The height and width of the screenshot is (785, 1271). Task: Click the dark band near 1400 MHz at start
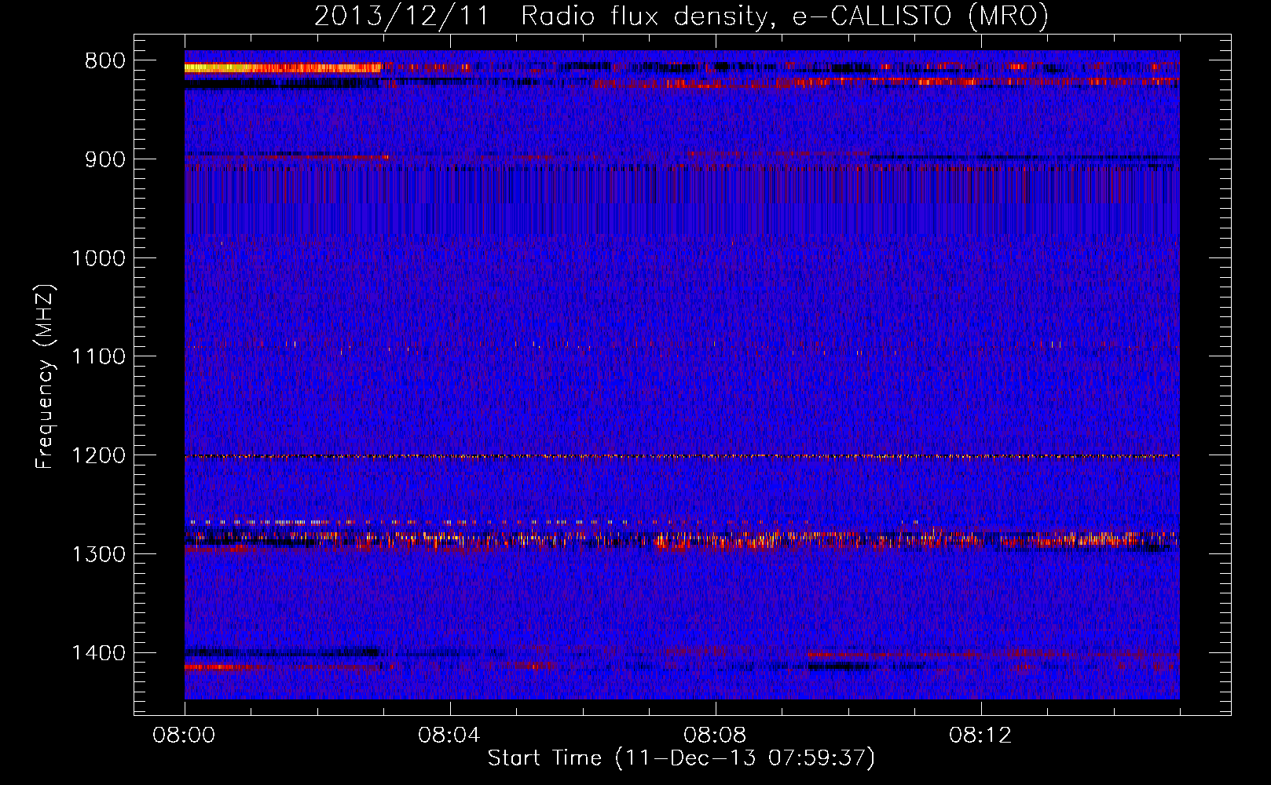click(x=281, y=652)
